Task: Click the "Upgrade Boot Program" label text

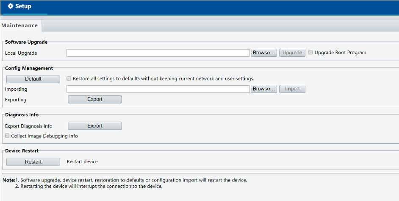Action: (341, 53)
